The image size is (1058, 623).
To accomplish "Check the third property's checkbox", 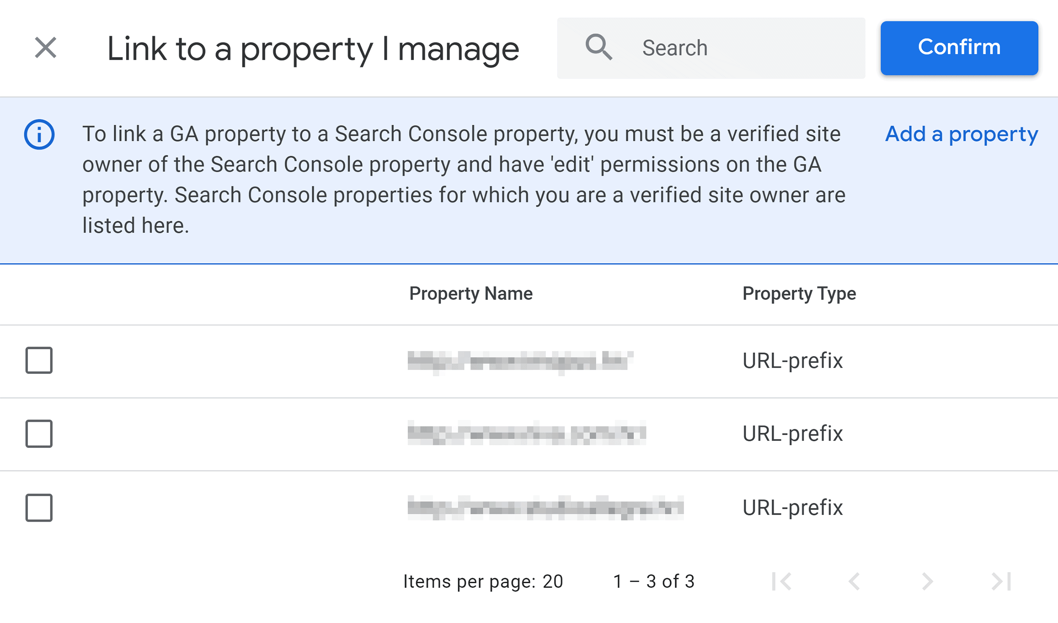I will 39,508.
